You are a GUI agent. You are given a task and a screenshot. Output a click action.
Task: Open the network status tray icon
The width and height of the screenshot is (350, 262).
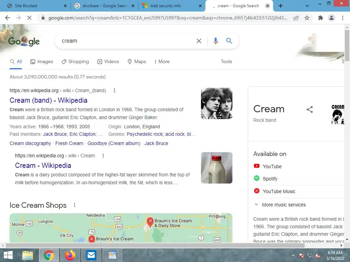[310, 256]
